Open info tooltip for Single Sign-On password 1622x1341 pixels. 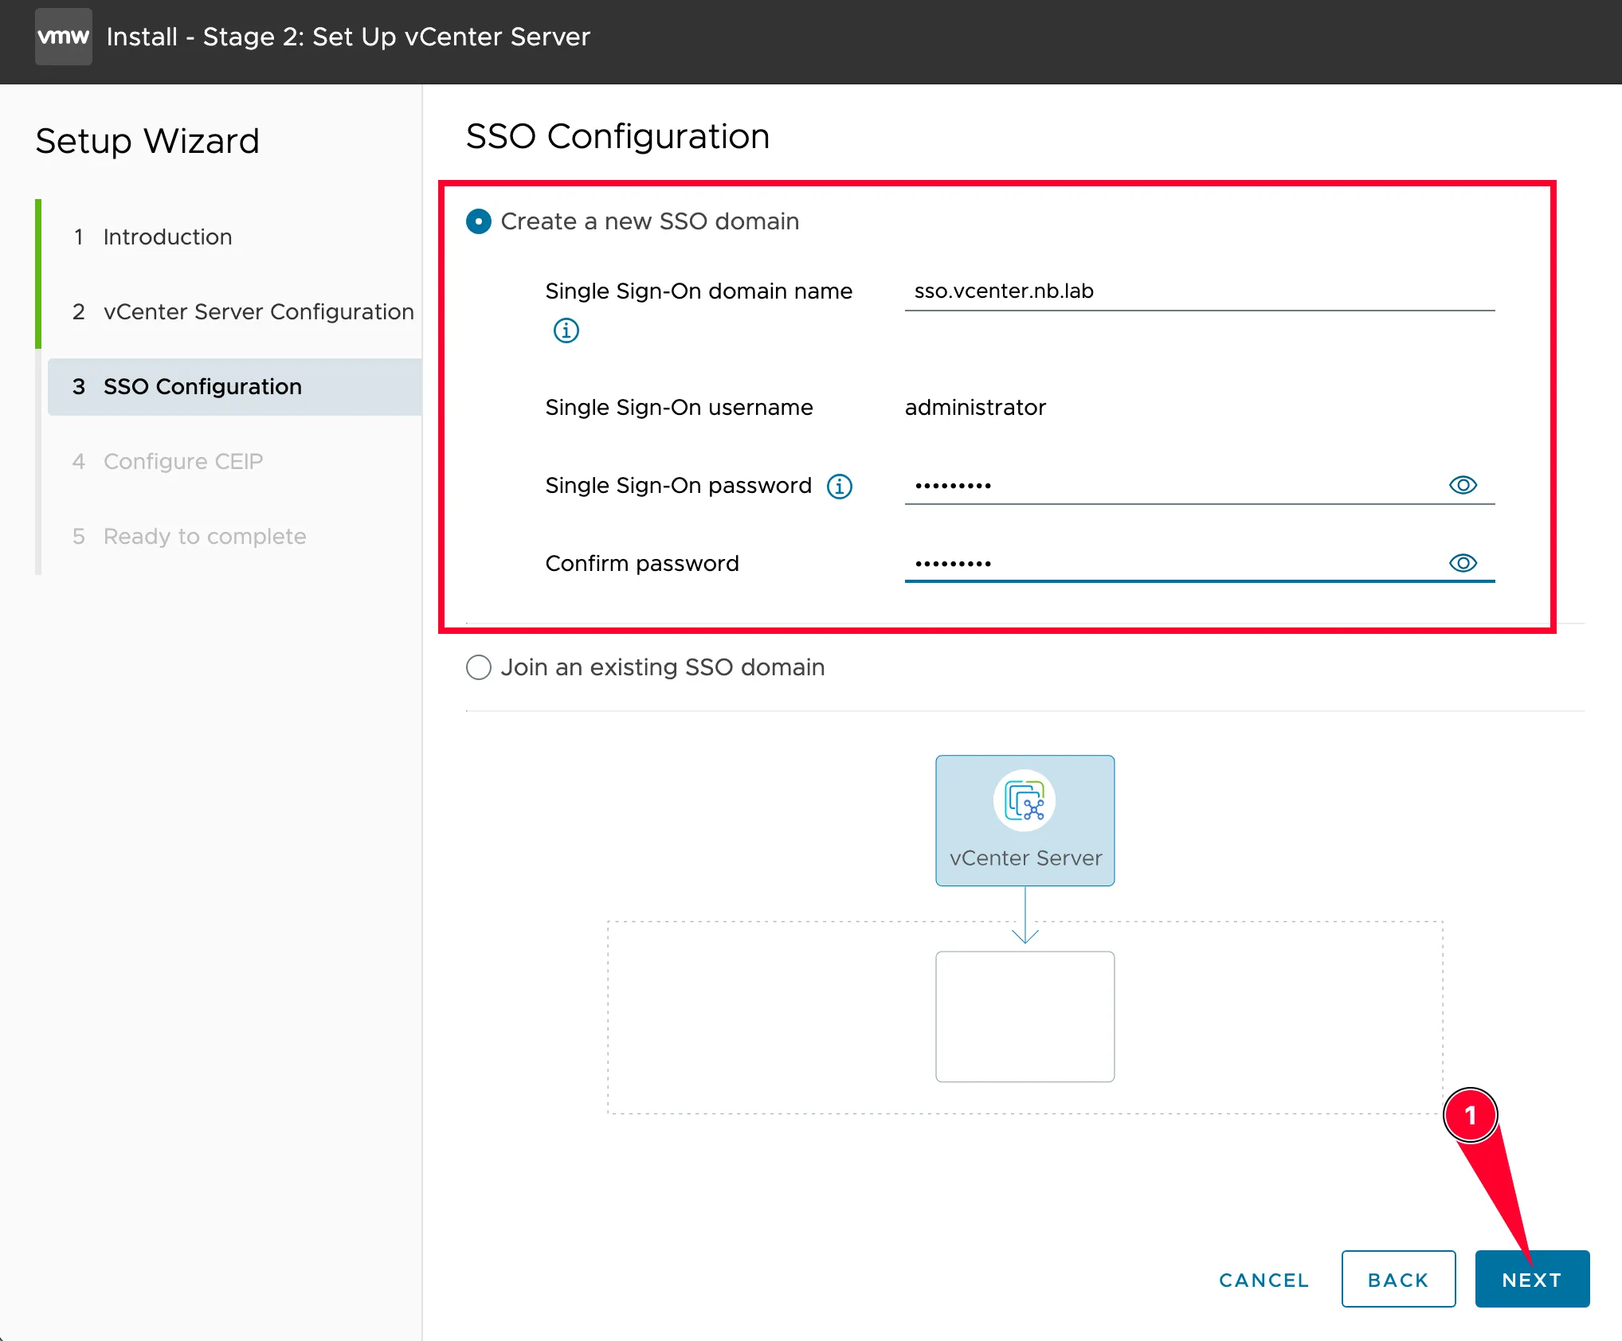click(x=839, y=486)
